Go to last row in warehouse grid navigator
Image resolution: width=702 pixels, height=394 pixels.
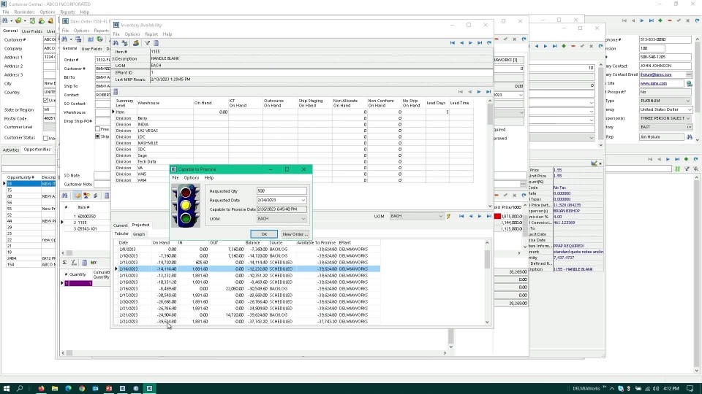point(488,92)
